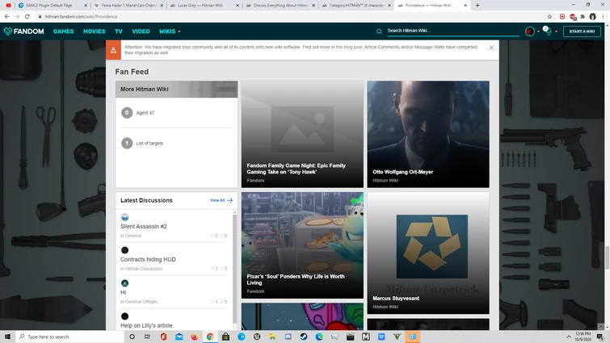Launch Office from taskbar
Image resolution: width=610 pixels, height=343 pixels.
pos(163,337)
